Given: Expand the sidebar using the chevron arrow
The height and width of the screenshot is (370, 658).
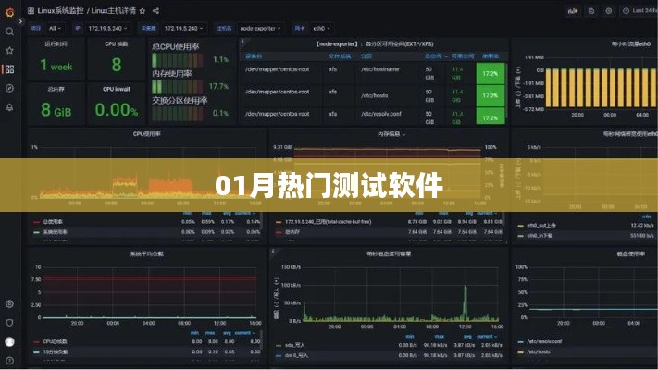Looking at the screenshot, I should [x=20, y=21].
